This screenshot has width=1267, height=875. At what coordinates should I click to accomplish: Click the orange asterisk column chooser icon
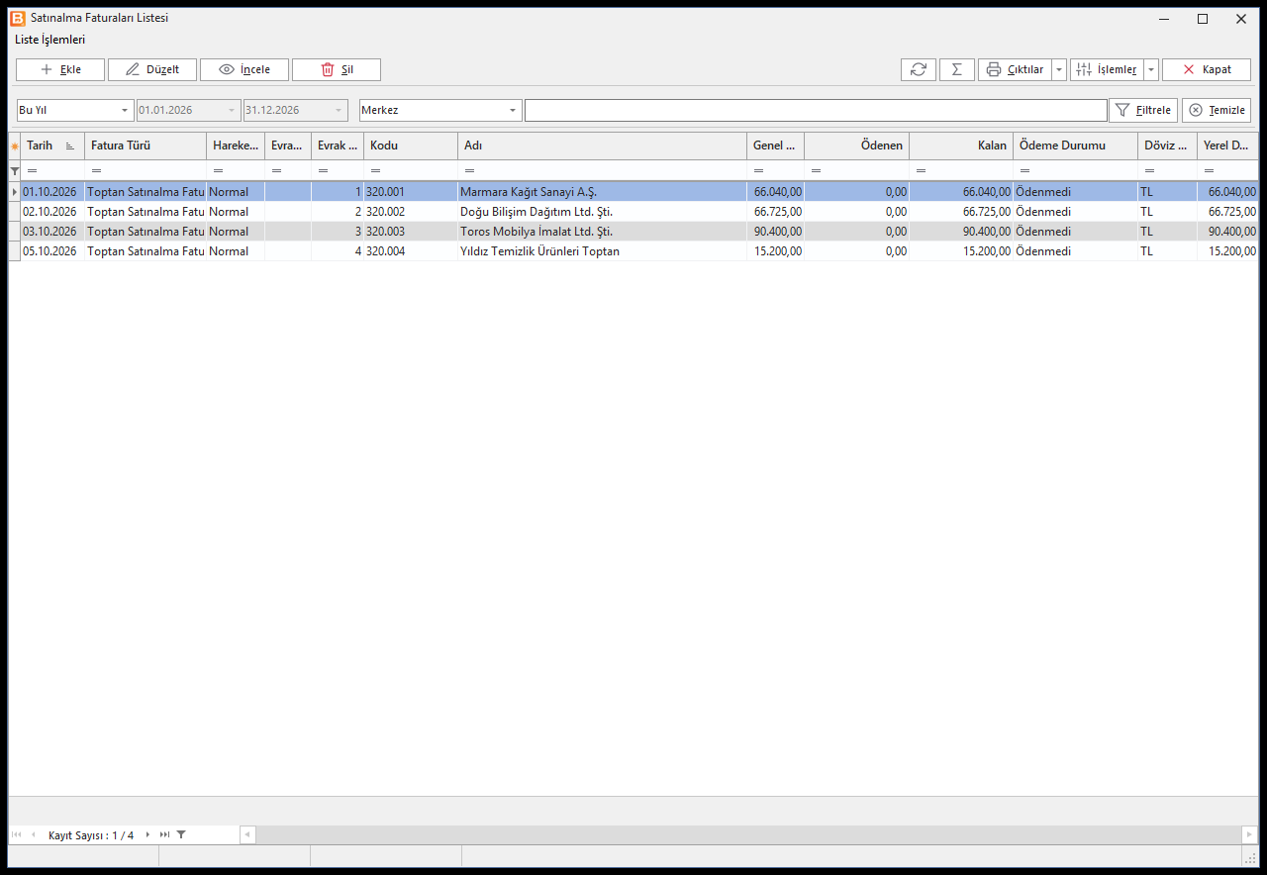pos(15,146)
